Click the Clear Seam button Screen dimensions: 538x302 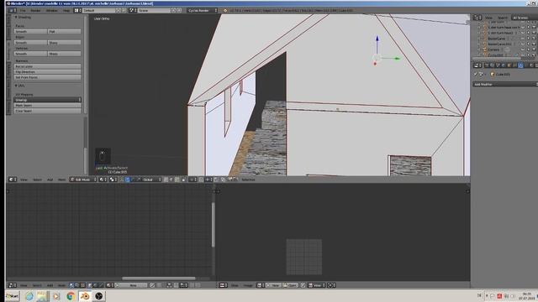coord(47,111)
